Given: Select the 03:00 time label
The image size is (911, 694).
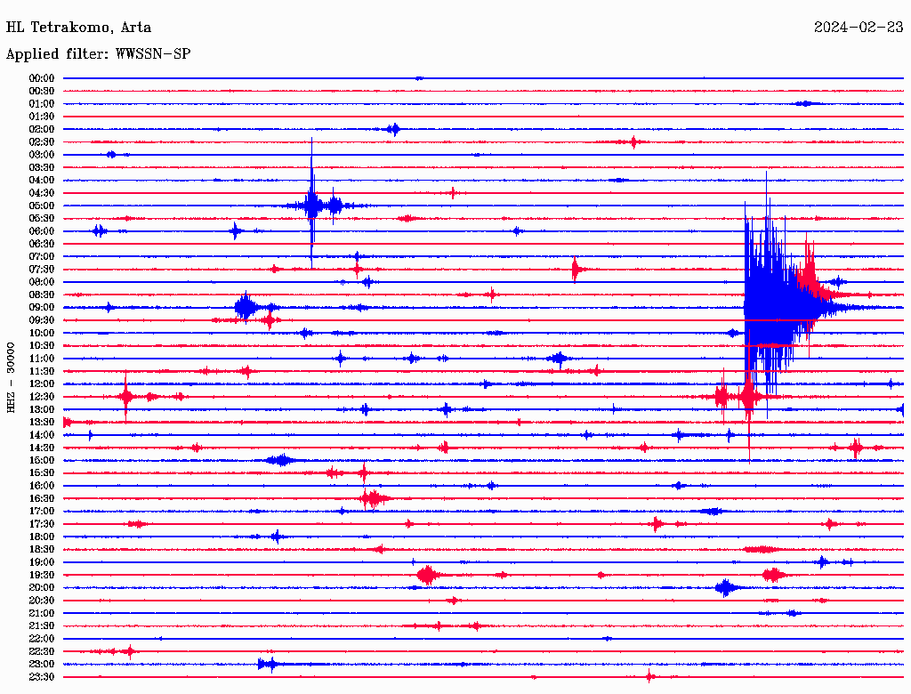Looking at the screenshot, I should click(x=42, y=155).
